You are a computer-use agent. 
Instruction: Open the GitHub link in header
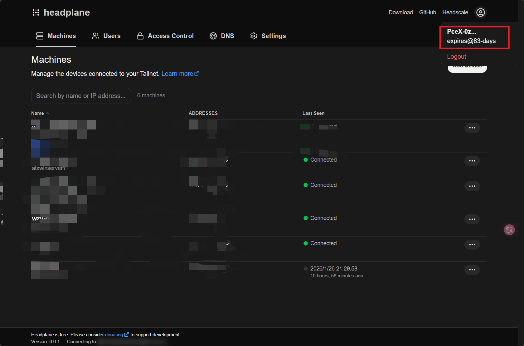(x=427, y=12)
